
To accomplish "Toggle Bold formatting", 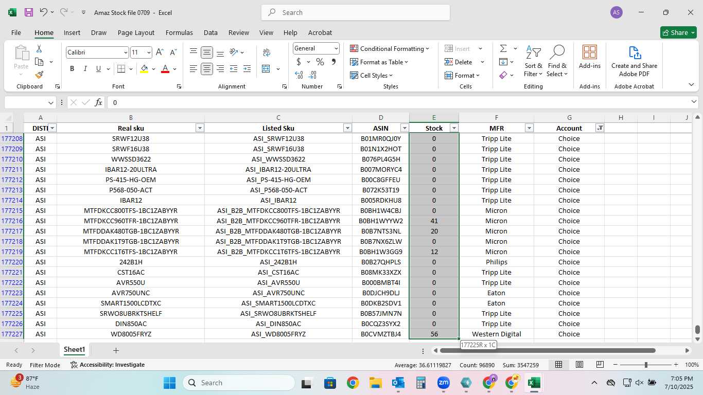I will pos(72,69).
